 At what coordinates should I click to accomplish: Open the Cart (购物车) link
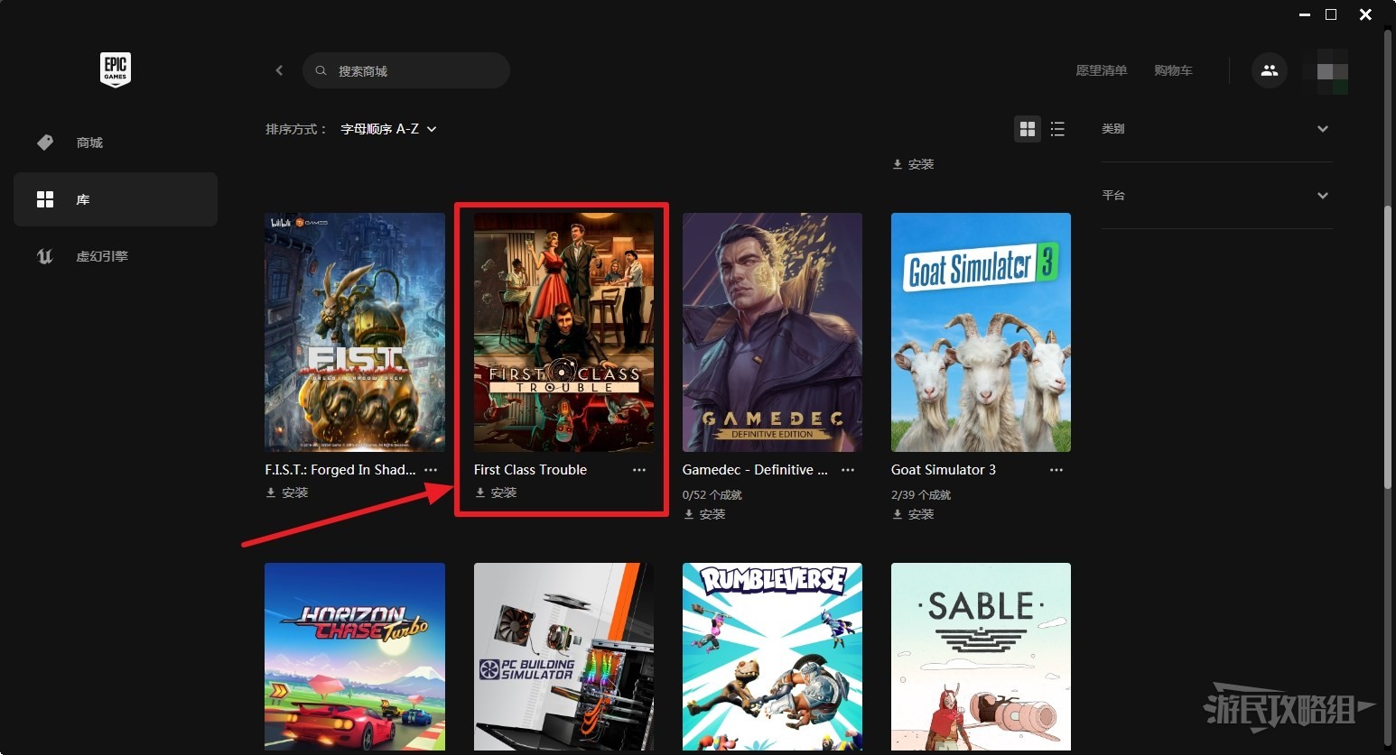(1173, 70)
